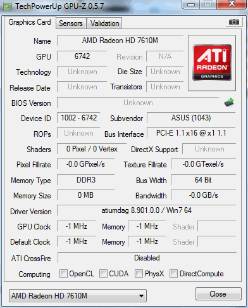Enable the OpenCL checkbox

[63, 273]
